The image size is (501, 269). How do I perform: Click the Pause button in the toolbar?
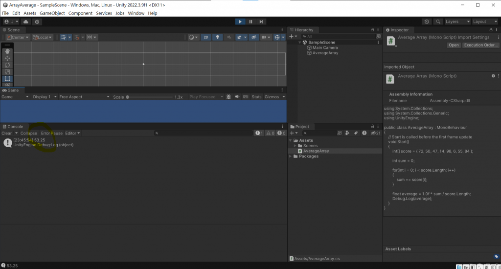pyautogui.click(x=250, y=22)
